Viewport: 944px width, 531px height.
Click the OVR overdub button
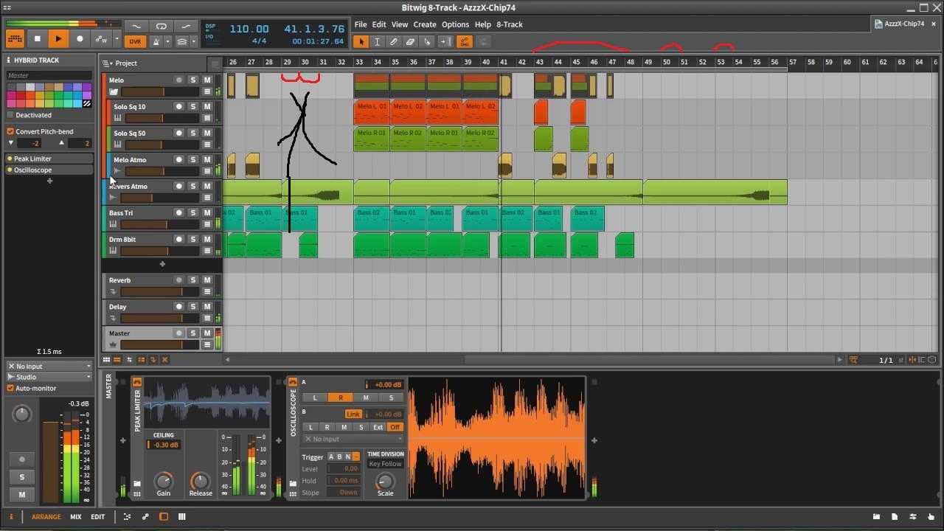point(134,41)
